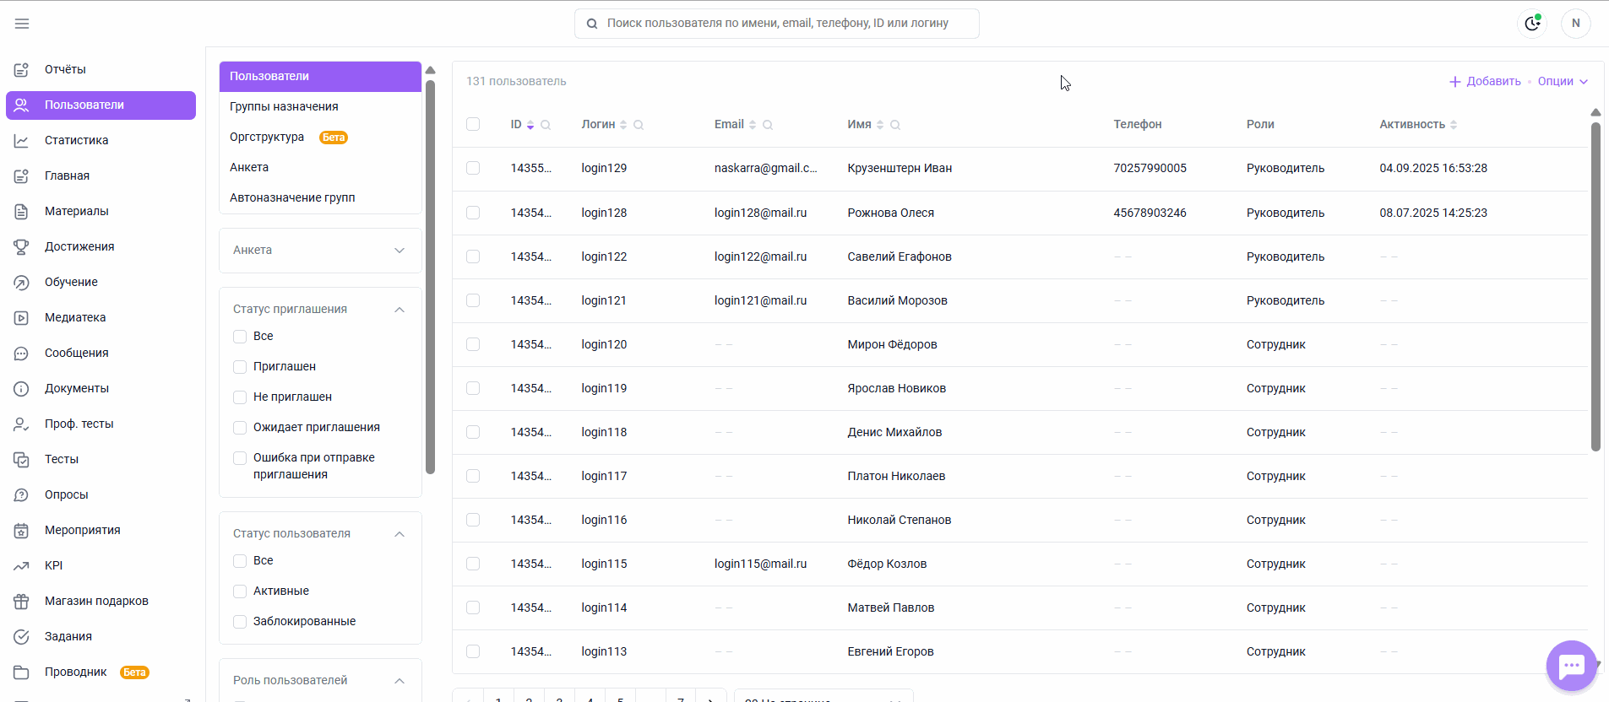Collapse the Статус пользователя section

click(x=400, y=534)
